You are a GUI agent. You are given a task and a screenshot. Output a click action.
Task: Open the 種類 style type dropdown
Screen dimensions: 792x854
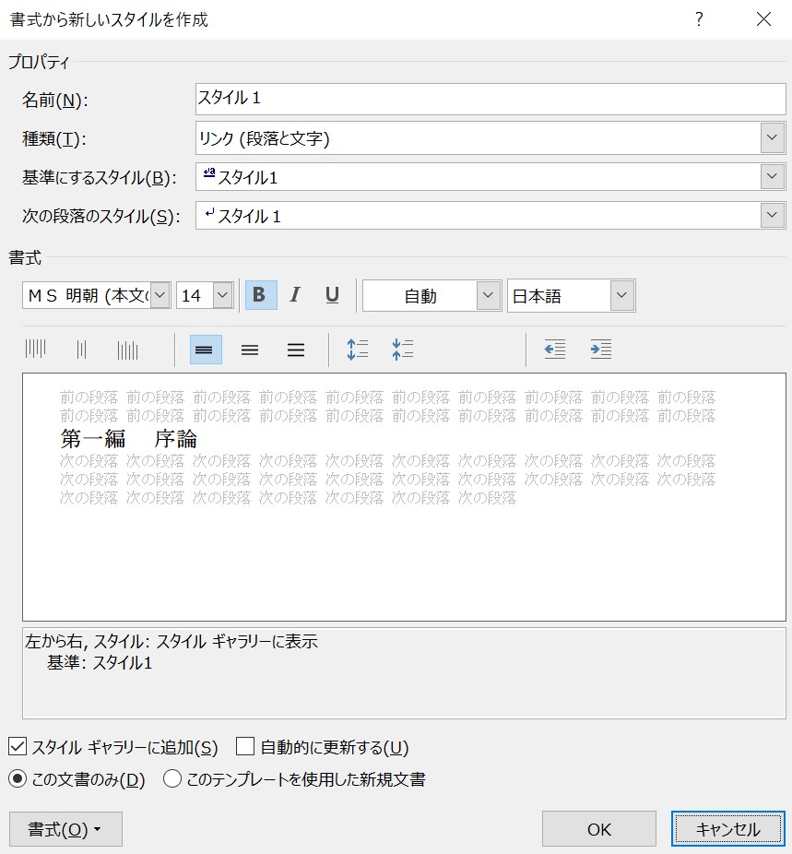(x=772, y=138)
